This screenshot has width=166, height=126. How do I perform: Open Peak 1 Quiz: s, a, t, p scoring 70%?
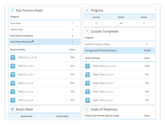coord(103,100)
